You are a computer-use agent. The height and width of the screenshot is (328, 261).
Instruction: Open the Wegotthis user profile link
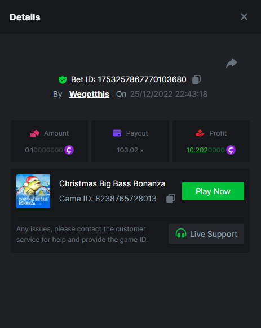89,94
